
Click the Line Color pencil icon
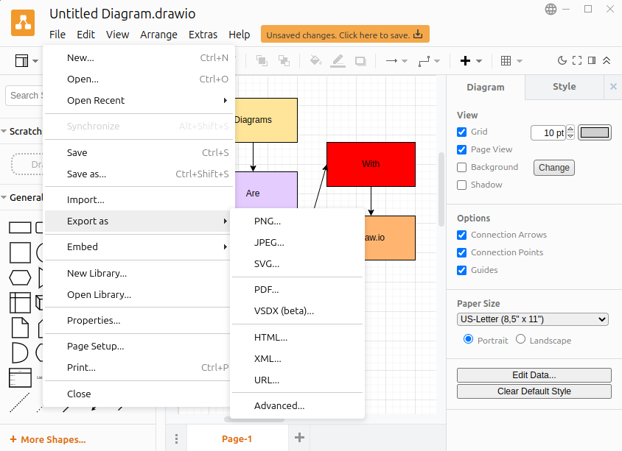point(338,60)
